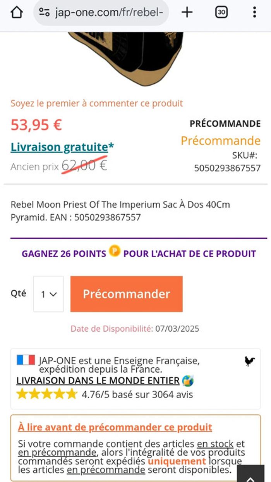Screen dimensions: 271x482
Task: Tap 'Soyez le premier à commenter ce produit'
Action: pos(96,103)
